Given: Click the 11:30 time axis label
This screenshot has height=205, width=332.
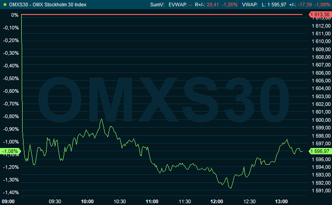Looking at the screenshot, I should [185, 201].
